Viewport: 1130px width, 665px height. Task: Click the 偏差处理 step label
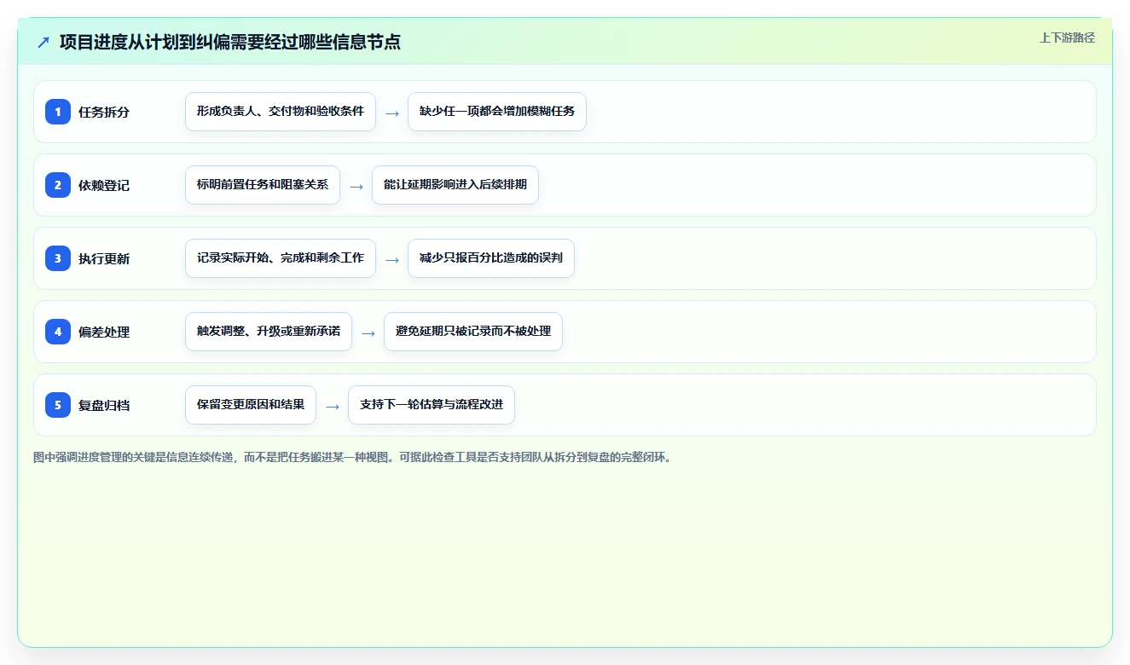[104, 332]
